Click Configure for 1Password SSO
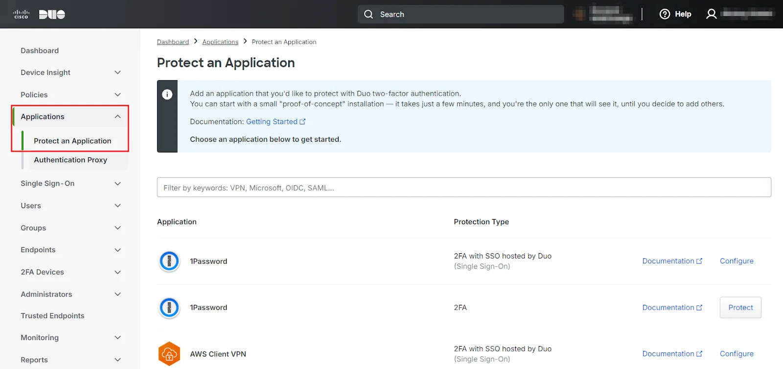783x369 pixels. click(x=737, y=261)
